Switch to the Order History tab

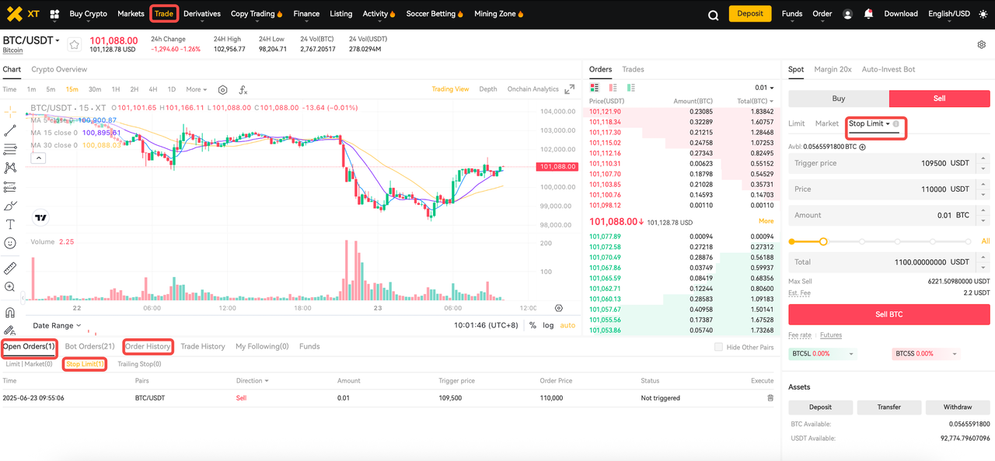pyautogui.click(x=147, y=346)
